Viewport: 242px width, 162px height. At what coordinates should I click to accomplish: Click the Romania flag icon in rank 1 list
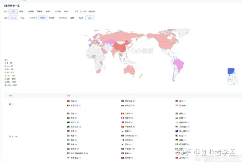(x=68, y=106)
